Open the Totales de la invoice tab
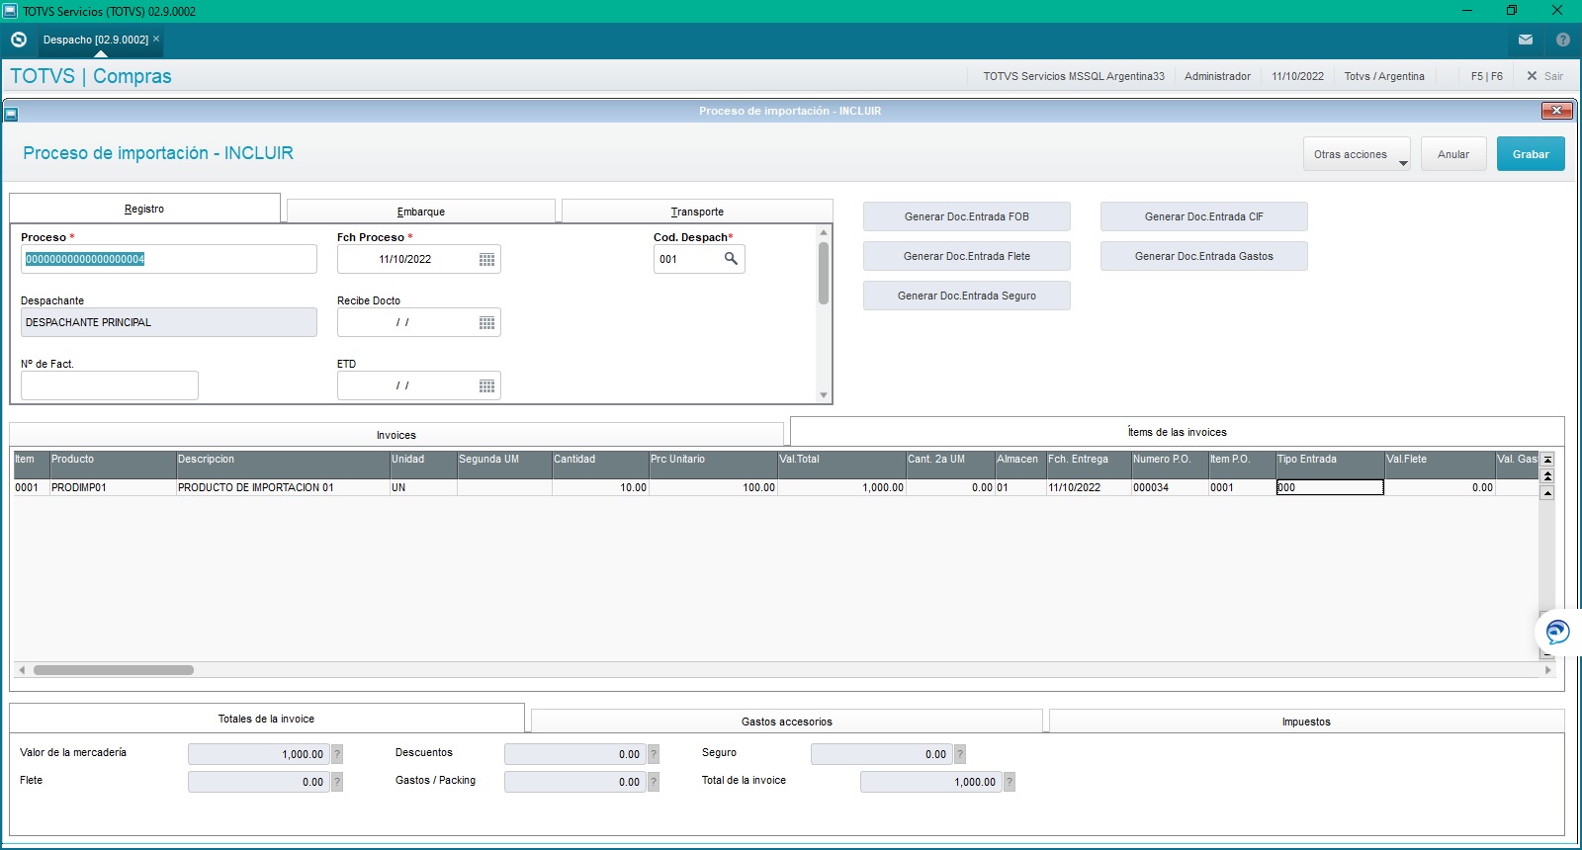This screenshot has width=1582, height=850. tap(266, 719)
